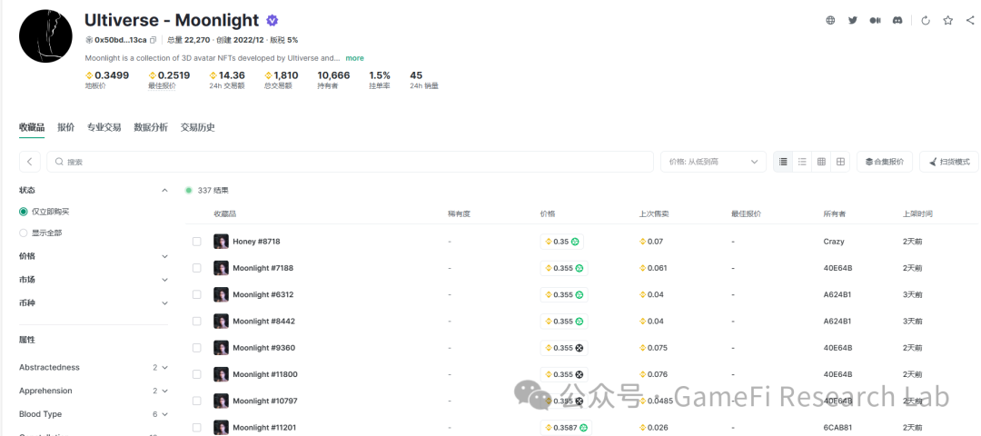981x436 pixels.
Task: Select the 仅立即购买 radio option
Action: point(24,212)
